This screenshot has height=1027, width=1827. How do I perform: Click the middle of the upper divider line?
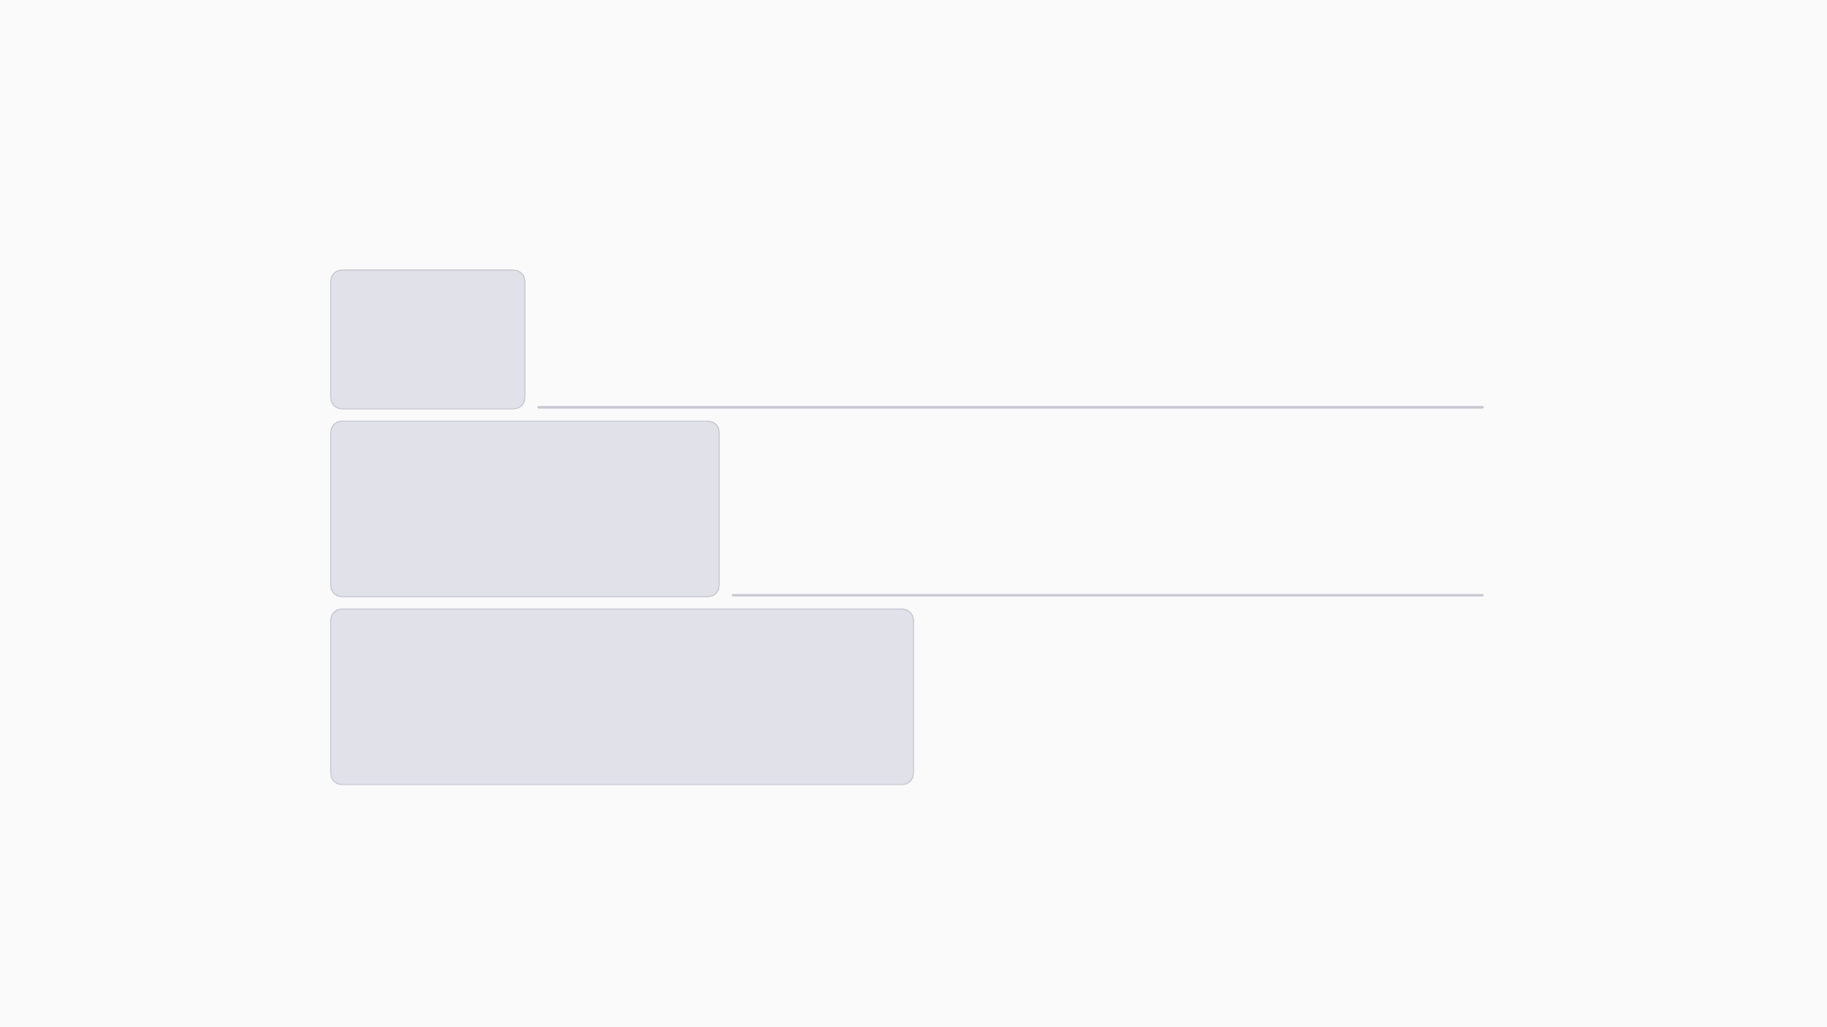click(1010, 407)
